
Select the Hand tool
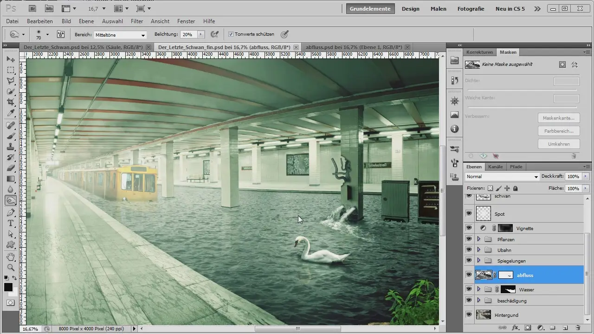10,257
